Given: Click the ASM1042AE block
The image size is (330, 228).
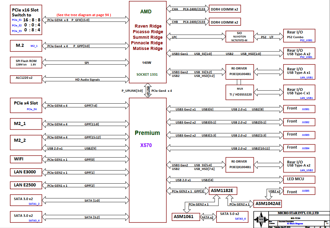Looking at the screenshot, I should tap(267, 204).
